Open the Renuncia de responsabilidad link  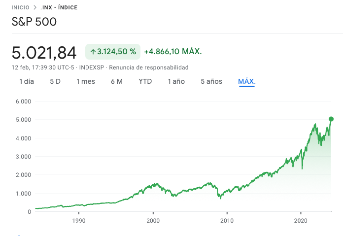[x=149, y=67]
